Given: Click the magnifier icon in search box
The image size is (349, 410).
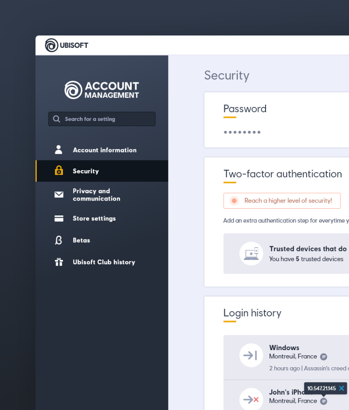Looking at the screenshot, I should tap(56, 119).
